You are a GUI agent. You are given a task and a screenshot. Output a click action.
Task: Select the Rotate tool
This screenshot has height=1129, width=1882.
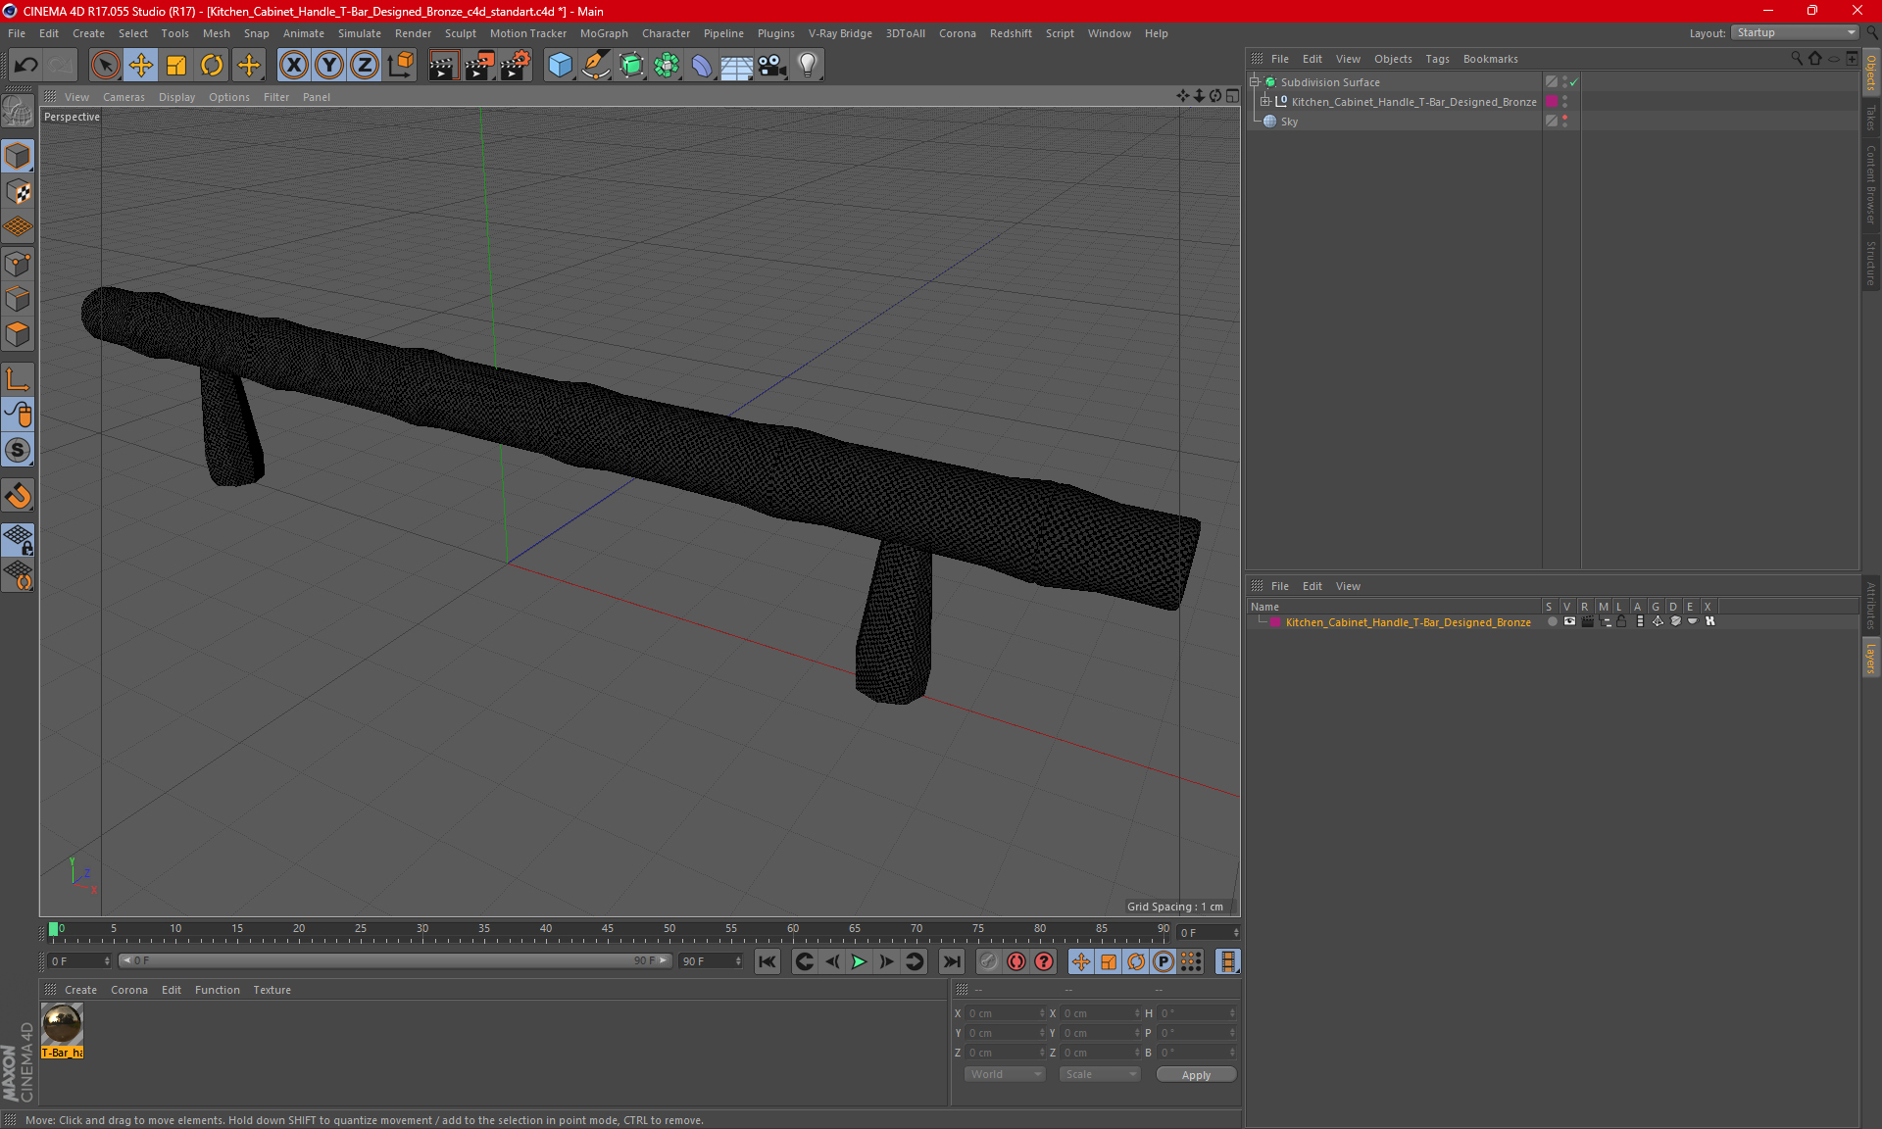tap(212, 66)
